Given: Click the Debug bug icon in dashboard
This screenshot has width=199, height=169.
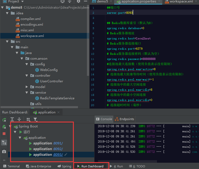Looking at the screenshot, I should [4, 127].
